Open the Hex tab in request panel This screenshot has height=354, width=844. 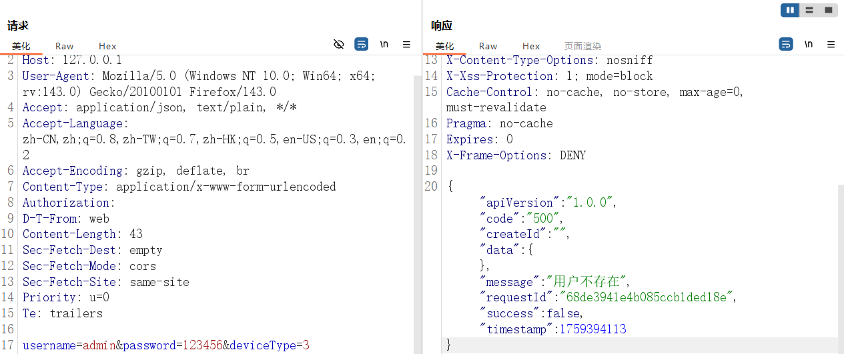pos(107,46)
